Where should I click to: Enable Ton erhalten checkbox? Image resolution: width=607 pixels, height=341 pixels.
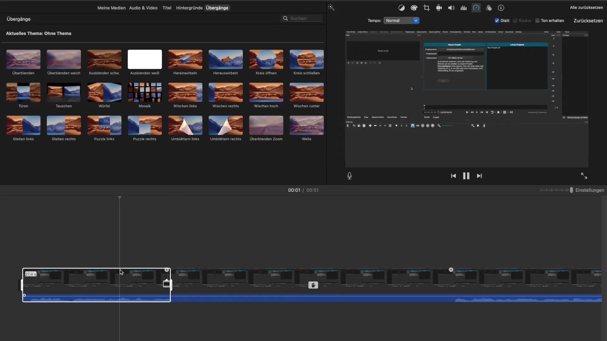pyautogui.click(x=537, y=21)
